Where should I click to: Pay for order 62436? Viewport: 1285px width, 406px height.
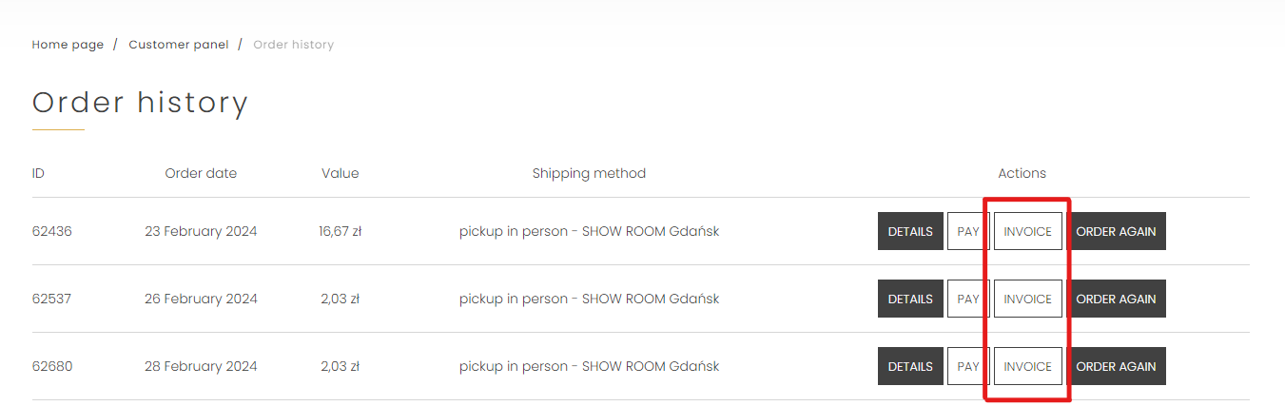point(968,231)
